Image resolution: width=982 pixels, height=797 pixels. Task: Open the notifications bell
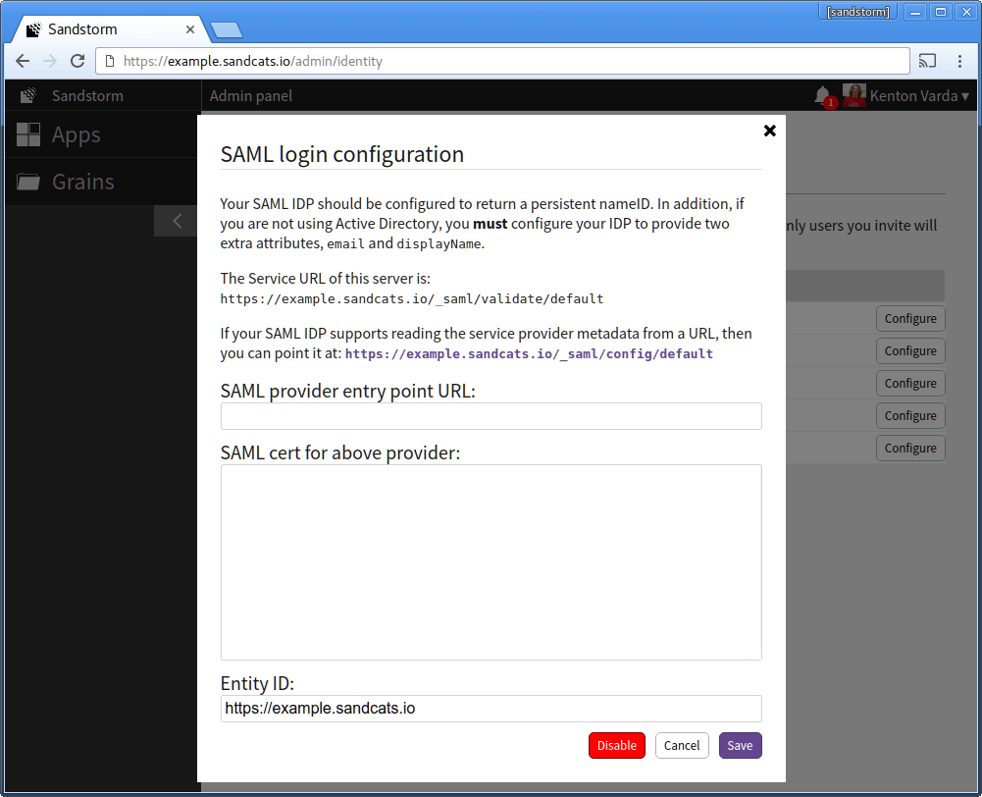coord(823,96)
